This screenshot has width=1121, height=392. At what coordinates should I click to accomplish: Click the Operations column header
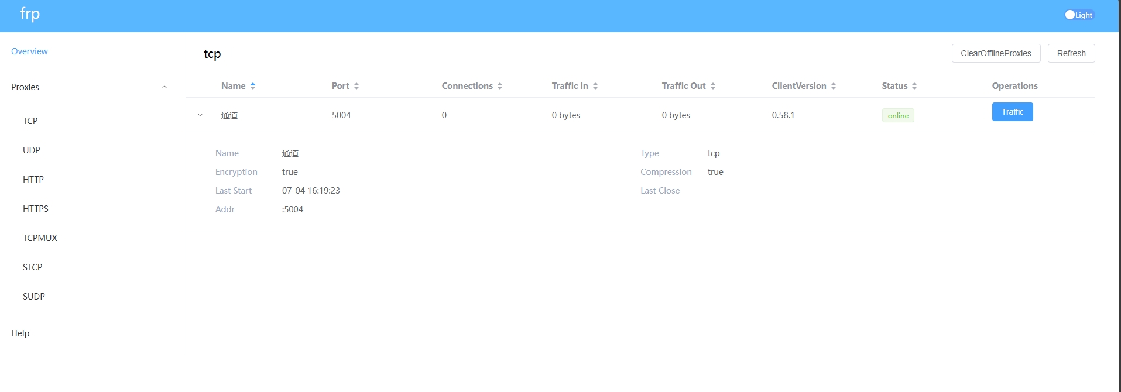pyautogui.click(x=1014, y=86)
